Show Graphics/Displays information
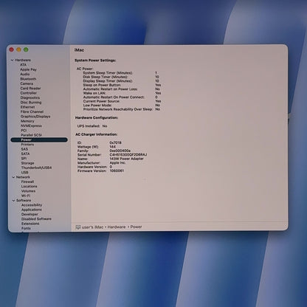307x307 pixels. [35, 117]
